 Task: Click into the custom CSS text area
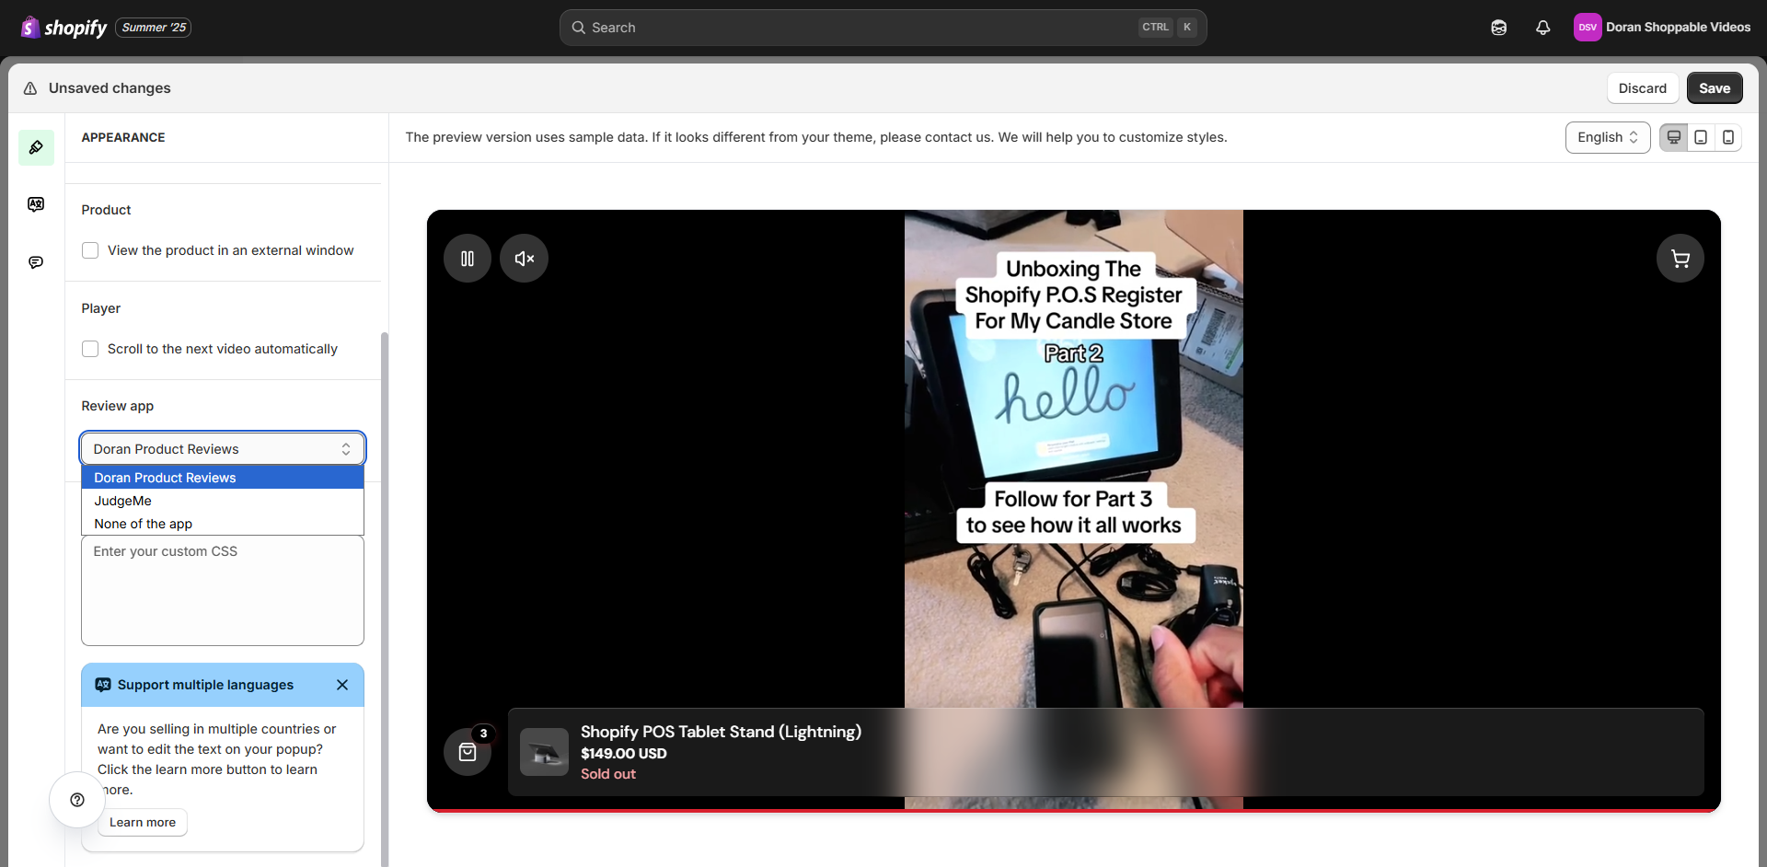pos(223,591)
